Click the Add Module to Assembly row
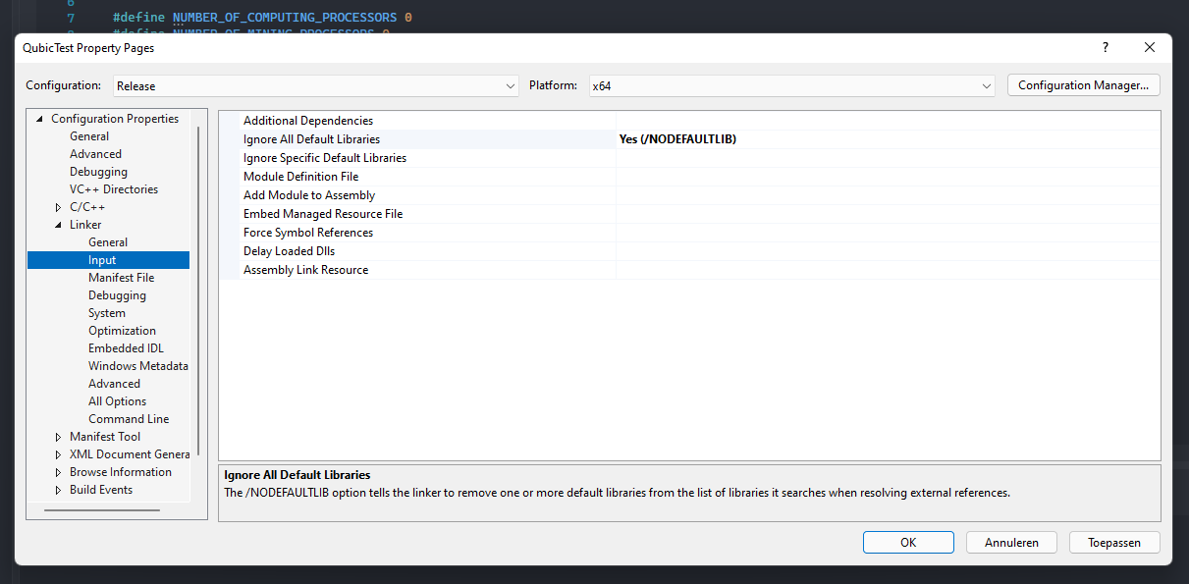The width and height of the screenshot is (1189, 584). pyautogui.click(x=689, y=195)
